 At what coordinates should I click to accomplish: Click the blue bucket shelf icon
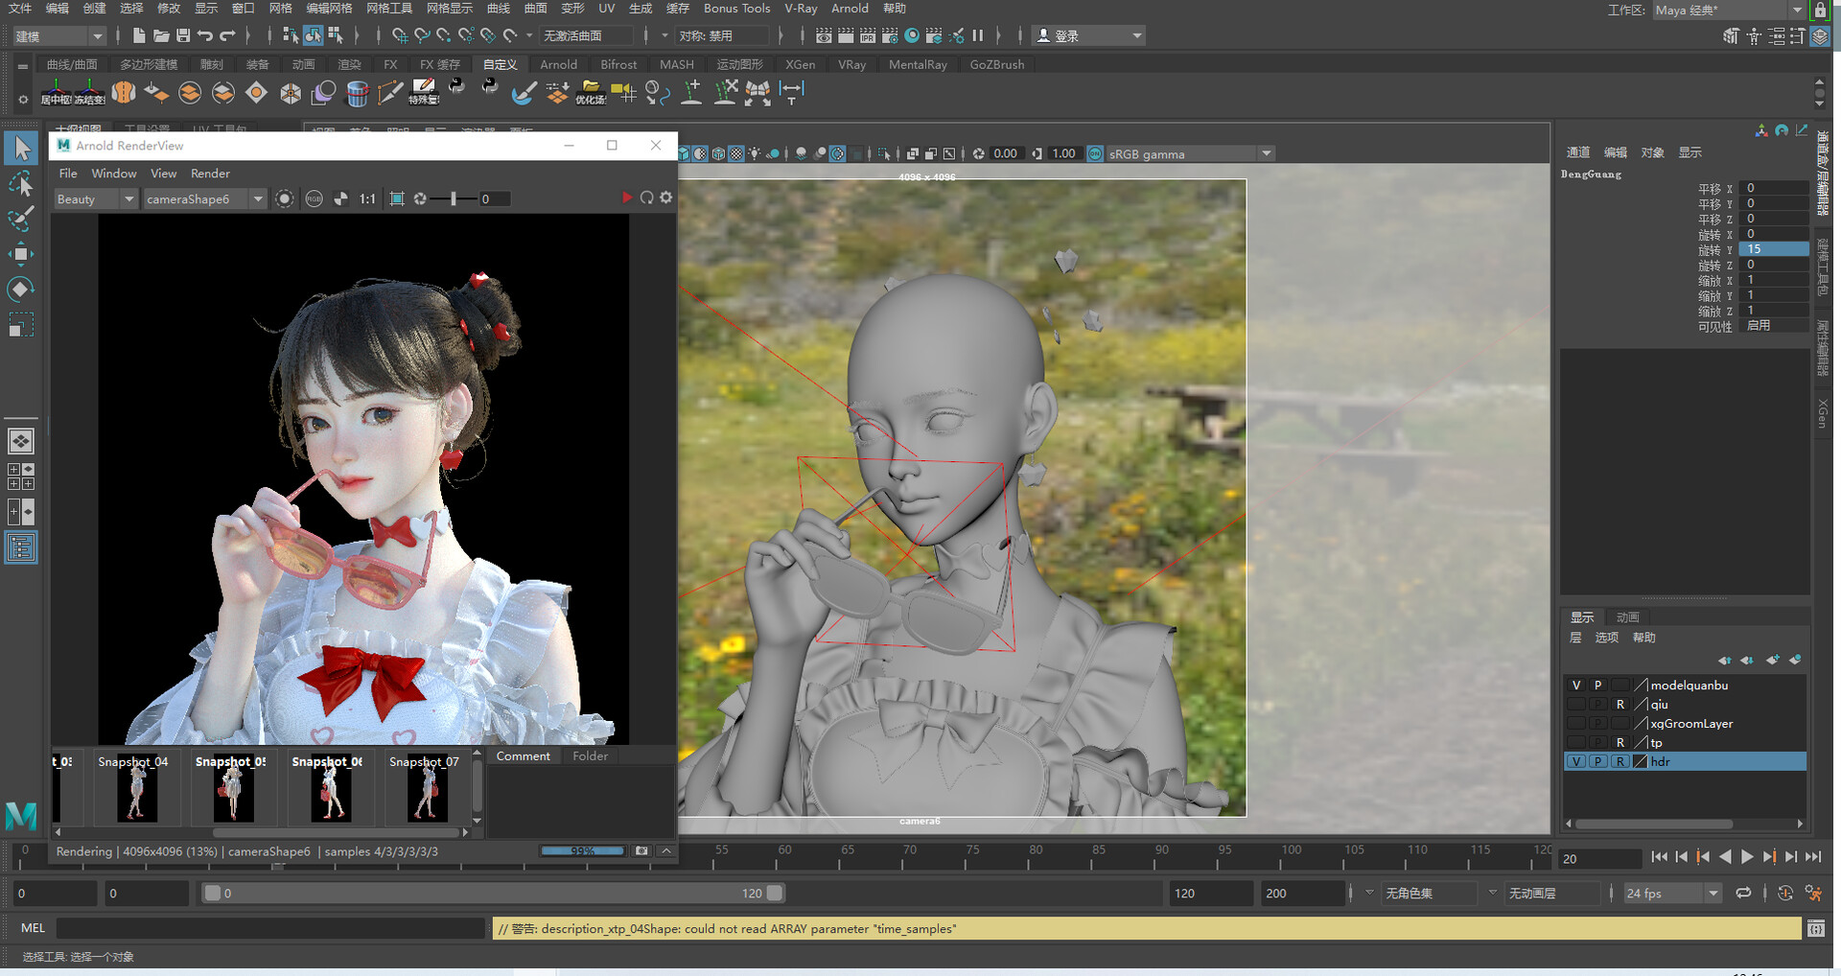[357, 92]
